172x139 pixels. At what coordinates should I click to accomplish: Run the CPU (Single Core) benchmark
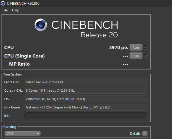(136, 56)
